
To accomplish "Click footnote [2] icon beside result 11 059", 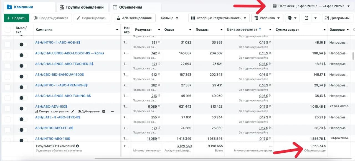I will [159, 138].
